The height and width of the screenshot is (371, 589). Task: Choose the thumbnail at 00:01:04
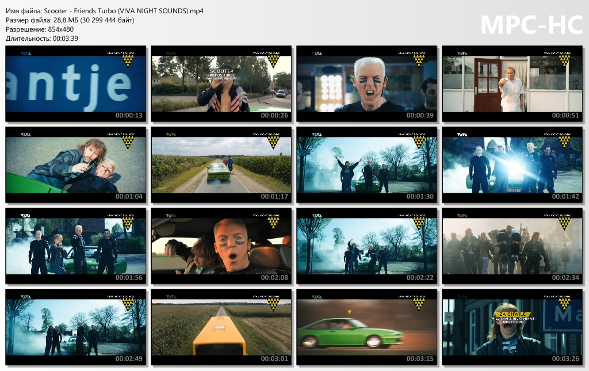tap(75, 165)
